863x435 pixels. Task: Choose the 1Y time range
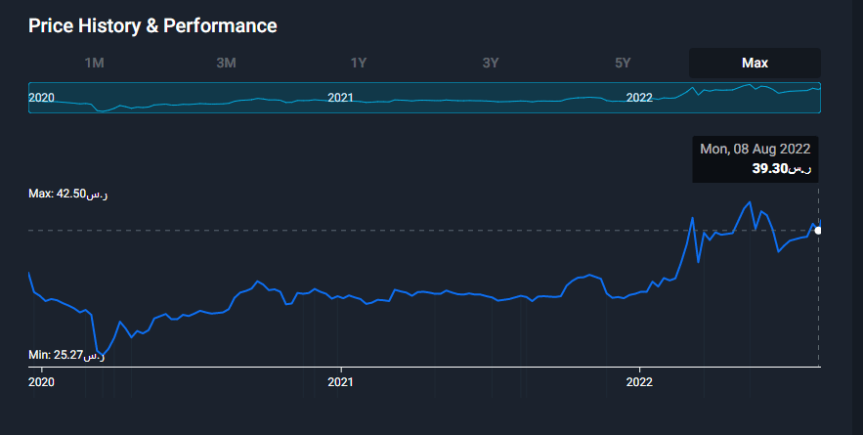(359, 63)
